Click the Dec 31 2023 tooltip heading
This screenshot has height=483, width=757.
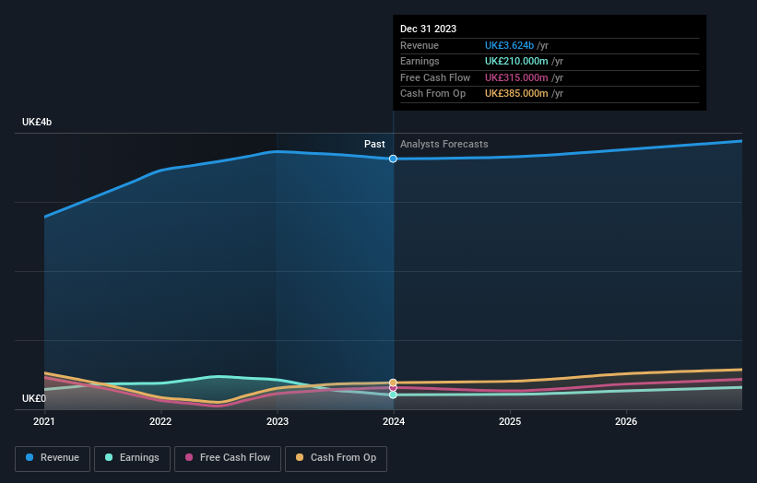tap(428, 29)
